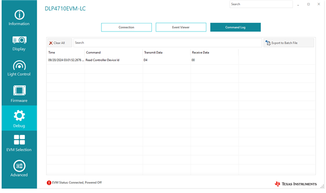Click Export to Batch File button
Viewport: 326px width, 193px height.
pyautogui.click(x=289, y=43)
